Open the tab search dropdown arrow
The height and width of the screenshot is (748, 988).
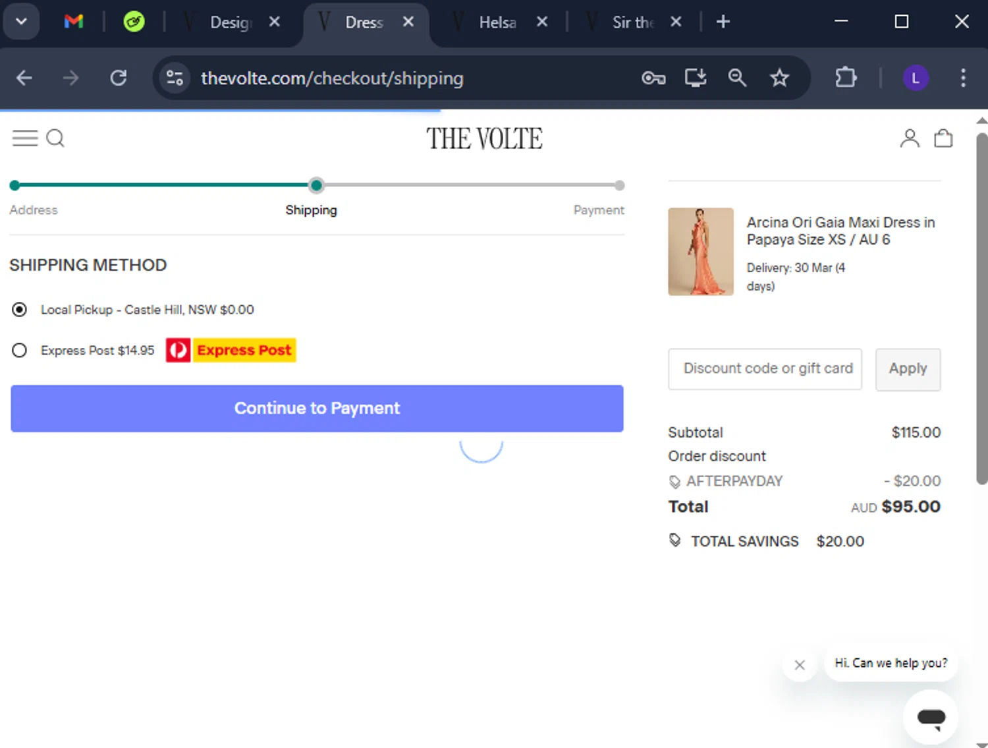[x=21, y=21]
